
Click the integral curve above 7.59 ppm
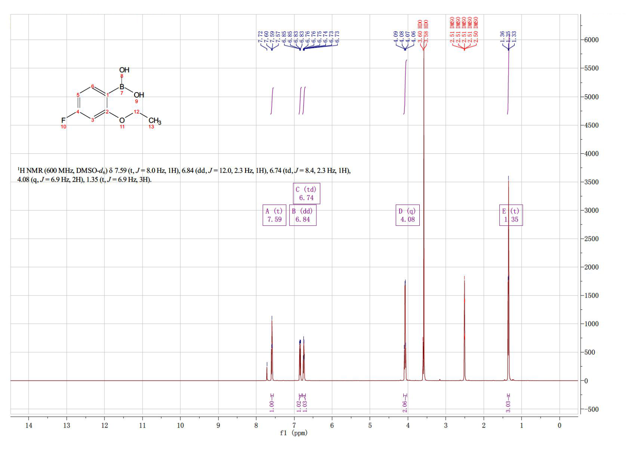click(x=272, y=101)
